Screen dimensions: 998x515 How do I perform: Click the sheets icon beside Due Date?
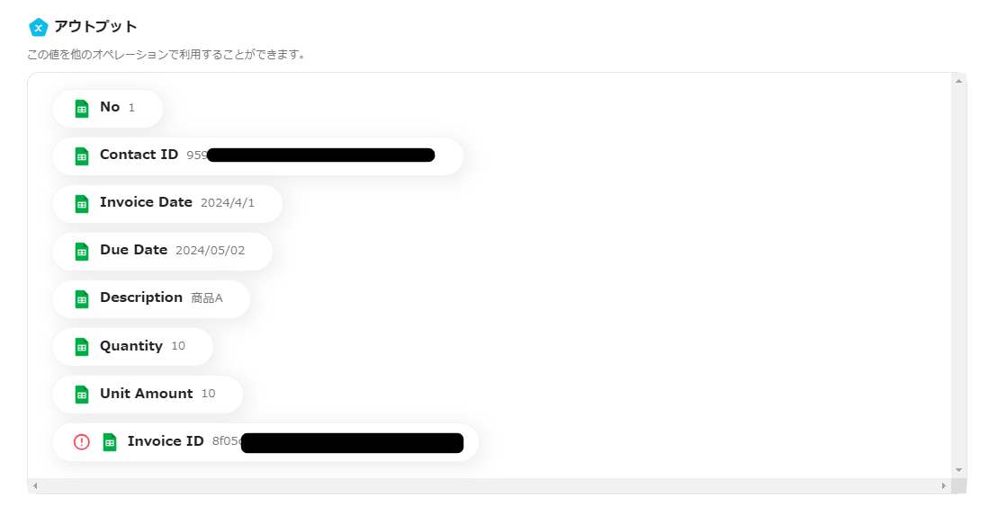click(82, 252)
